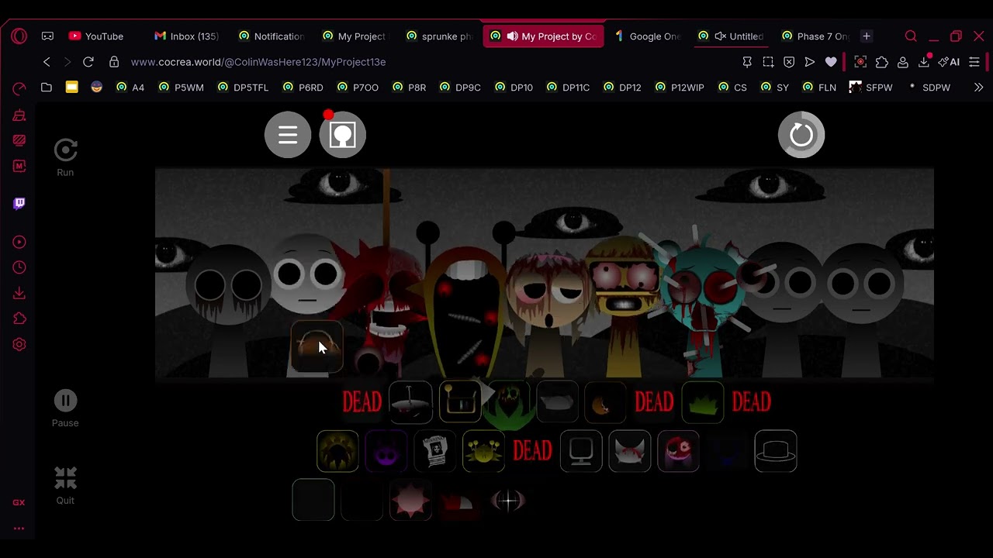Open the sidebar downloads panel
This screenshot has width=993, height=558.
[19, 293]
